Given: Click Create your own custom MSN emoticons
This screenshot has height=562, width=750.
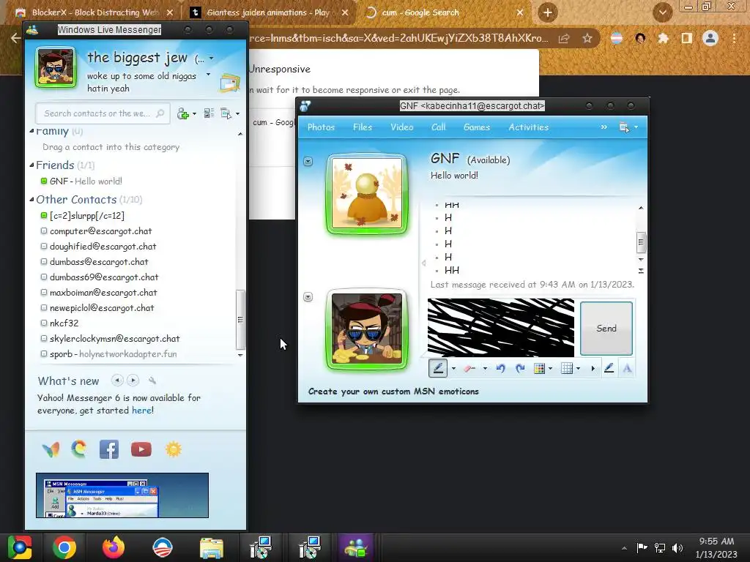Looking at the screenshot, I should [x=393, y=391].
